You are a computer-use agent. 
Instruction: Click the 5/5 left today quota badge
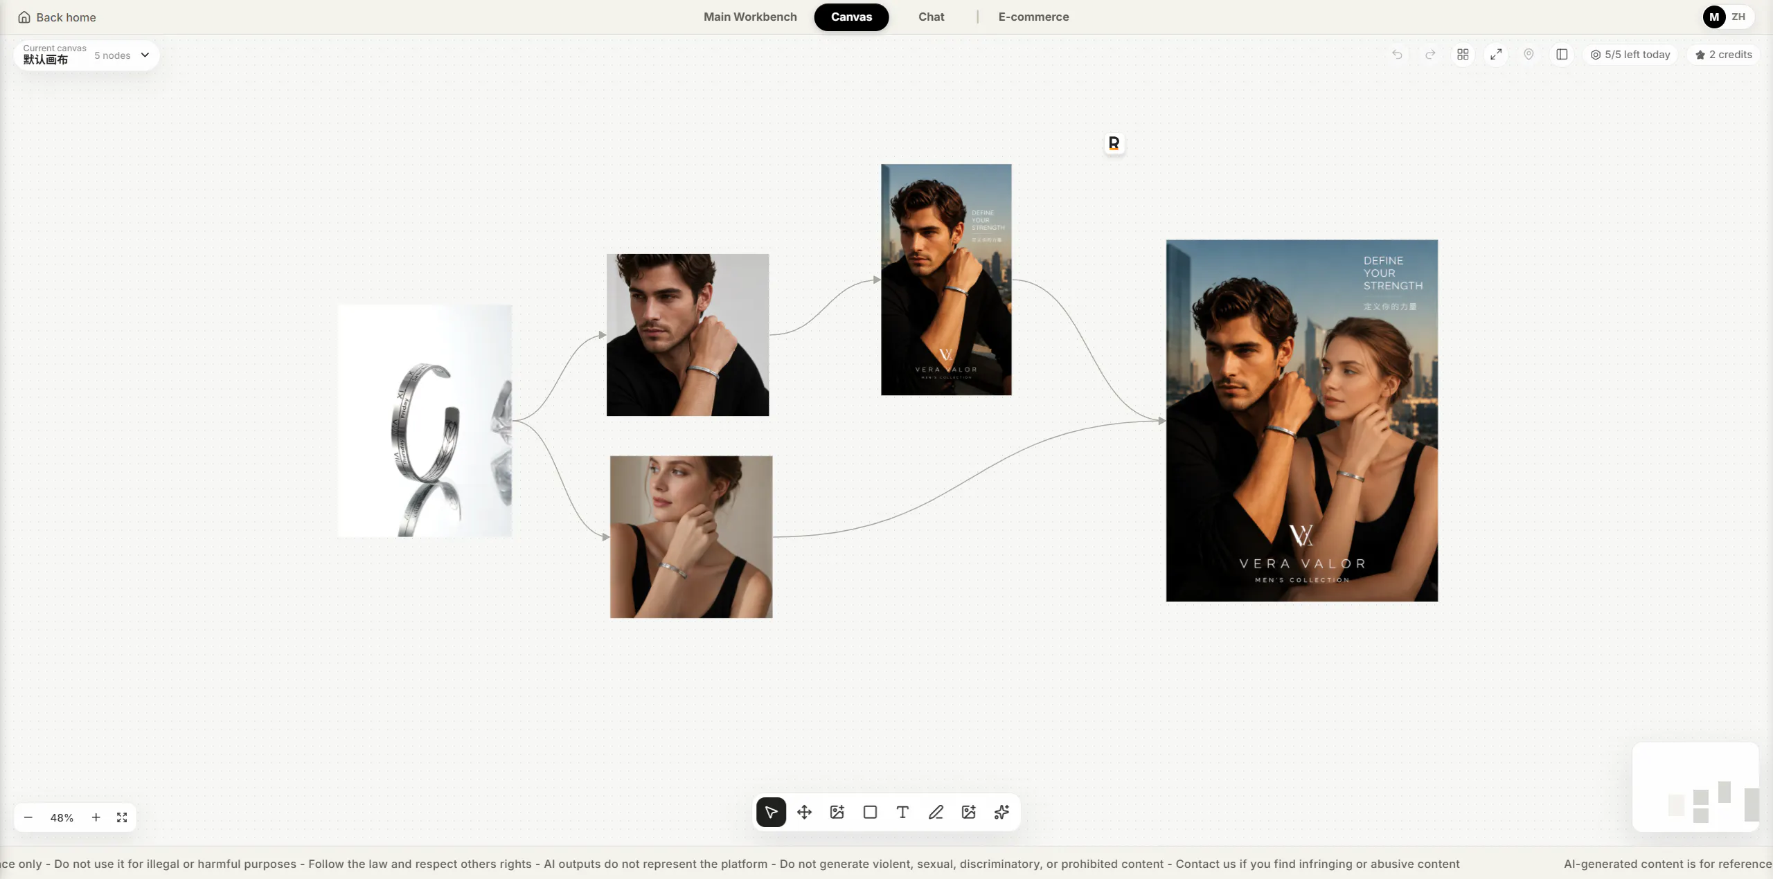click(x=1630, y=55)
